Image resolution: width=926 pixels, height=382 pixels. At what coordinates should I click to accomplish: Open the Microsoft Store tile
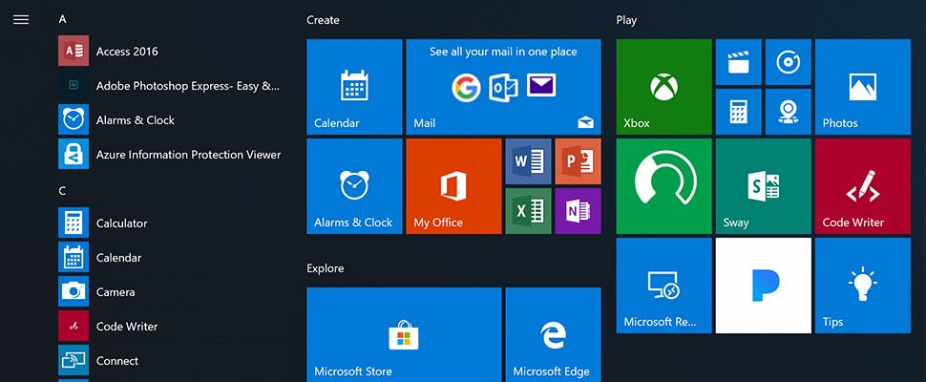[404, 334]
